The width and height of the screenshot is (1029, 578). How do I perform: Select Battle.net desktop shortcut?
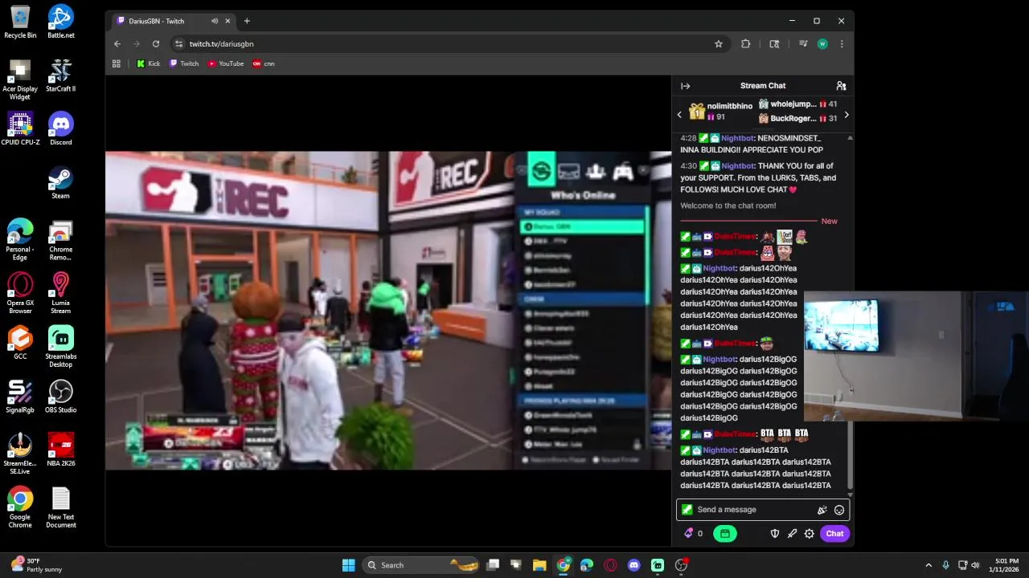click(61, 22)
